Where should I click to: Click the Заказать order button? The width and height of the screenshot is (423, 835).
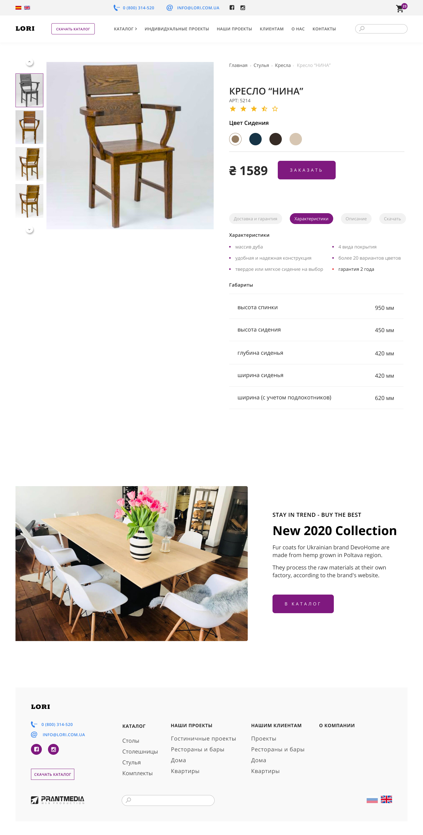306,170
